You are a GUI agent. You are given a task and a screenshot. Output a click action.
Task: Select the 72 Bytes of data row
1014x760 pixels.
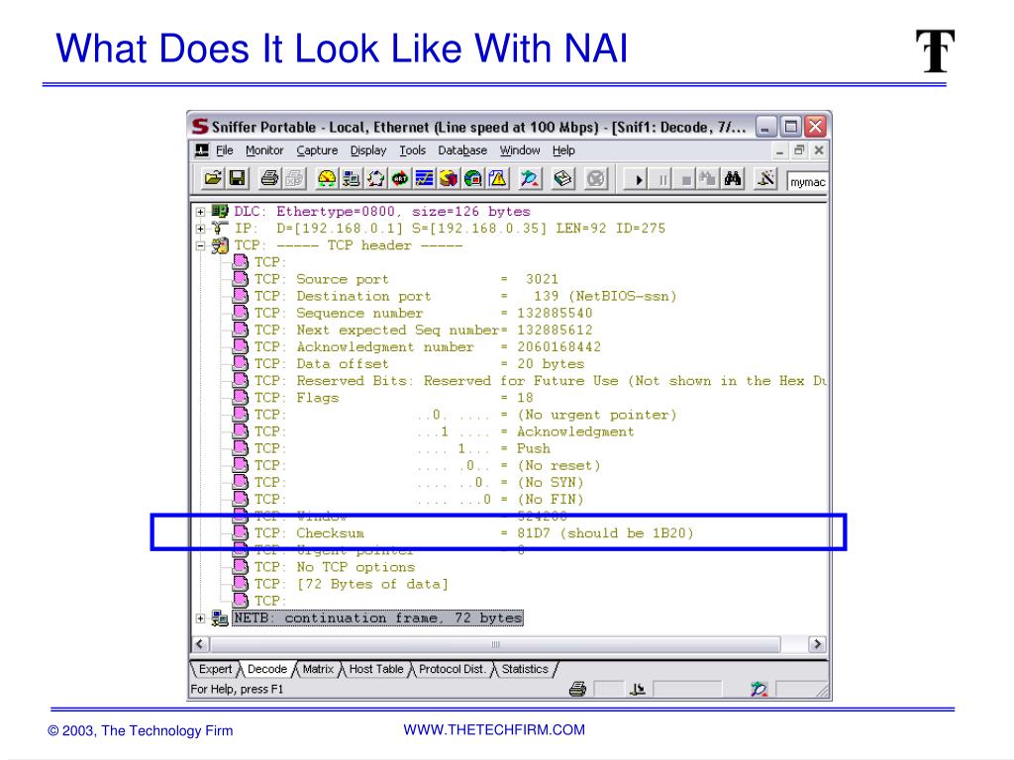click(341, 584)
